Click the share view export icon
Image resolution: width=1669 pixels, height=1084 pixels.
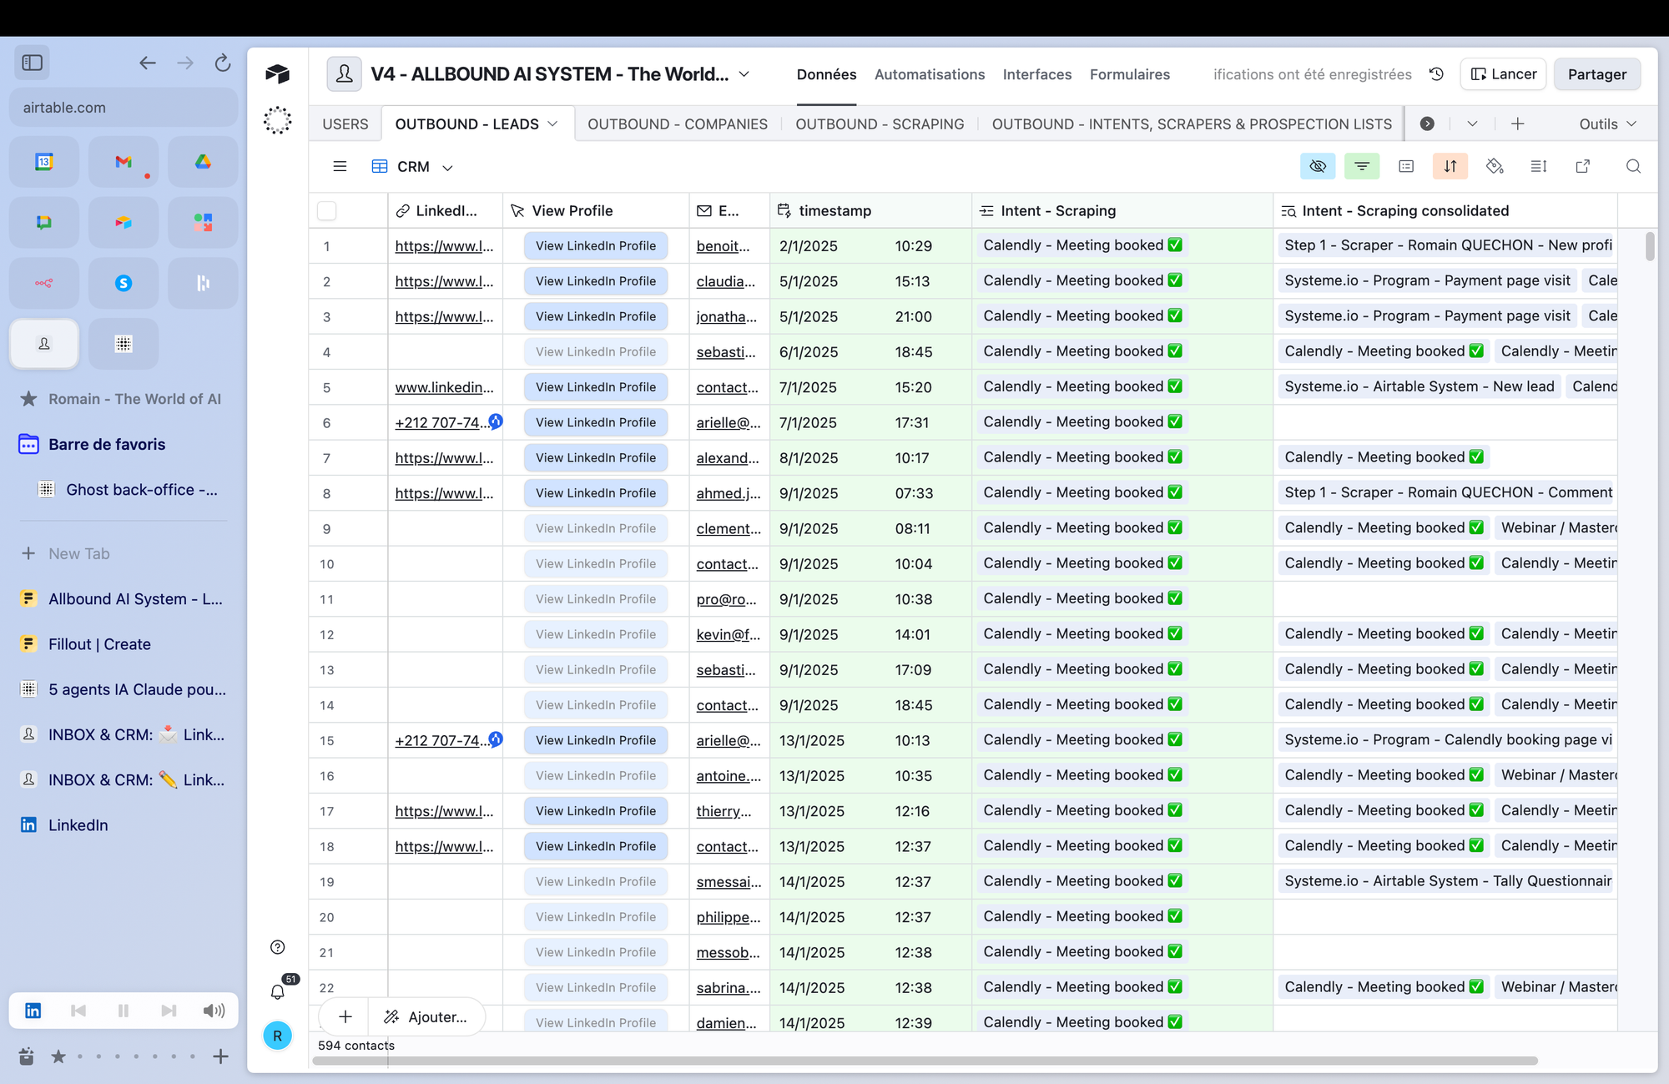[1583, 167]
